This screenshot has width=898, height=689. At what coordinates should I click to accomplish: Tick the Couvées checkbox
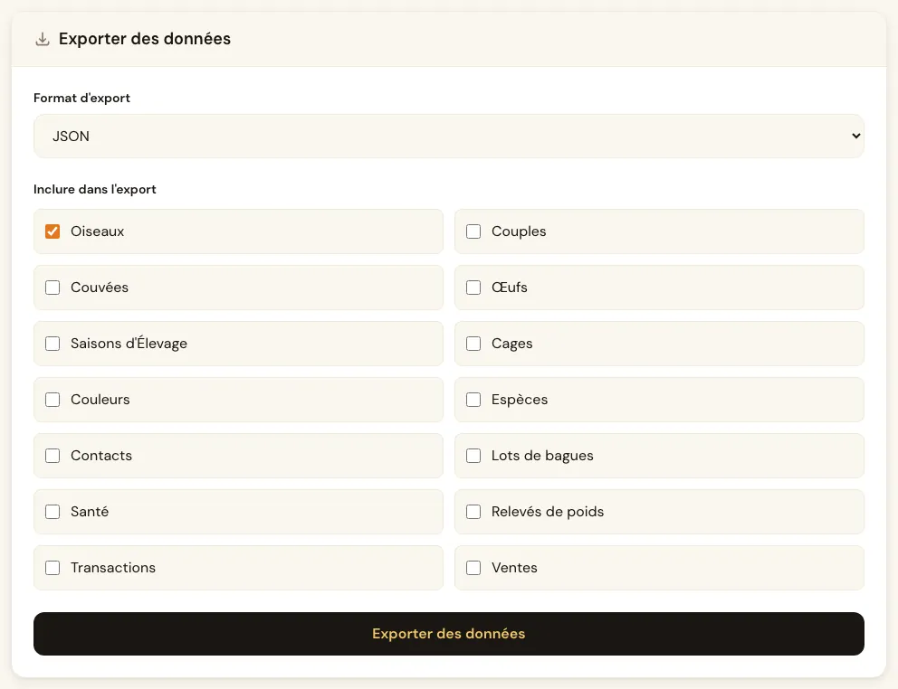[x=53, y=288]
